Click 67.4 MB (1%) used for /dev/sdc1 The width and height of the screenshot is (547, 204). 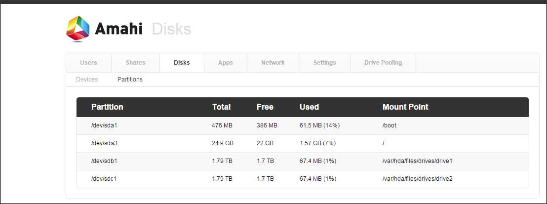pyautogui.click(x=318, y=179)
